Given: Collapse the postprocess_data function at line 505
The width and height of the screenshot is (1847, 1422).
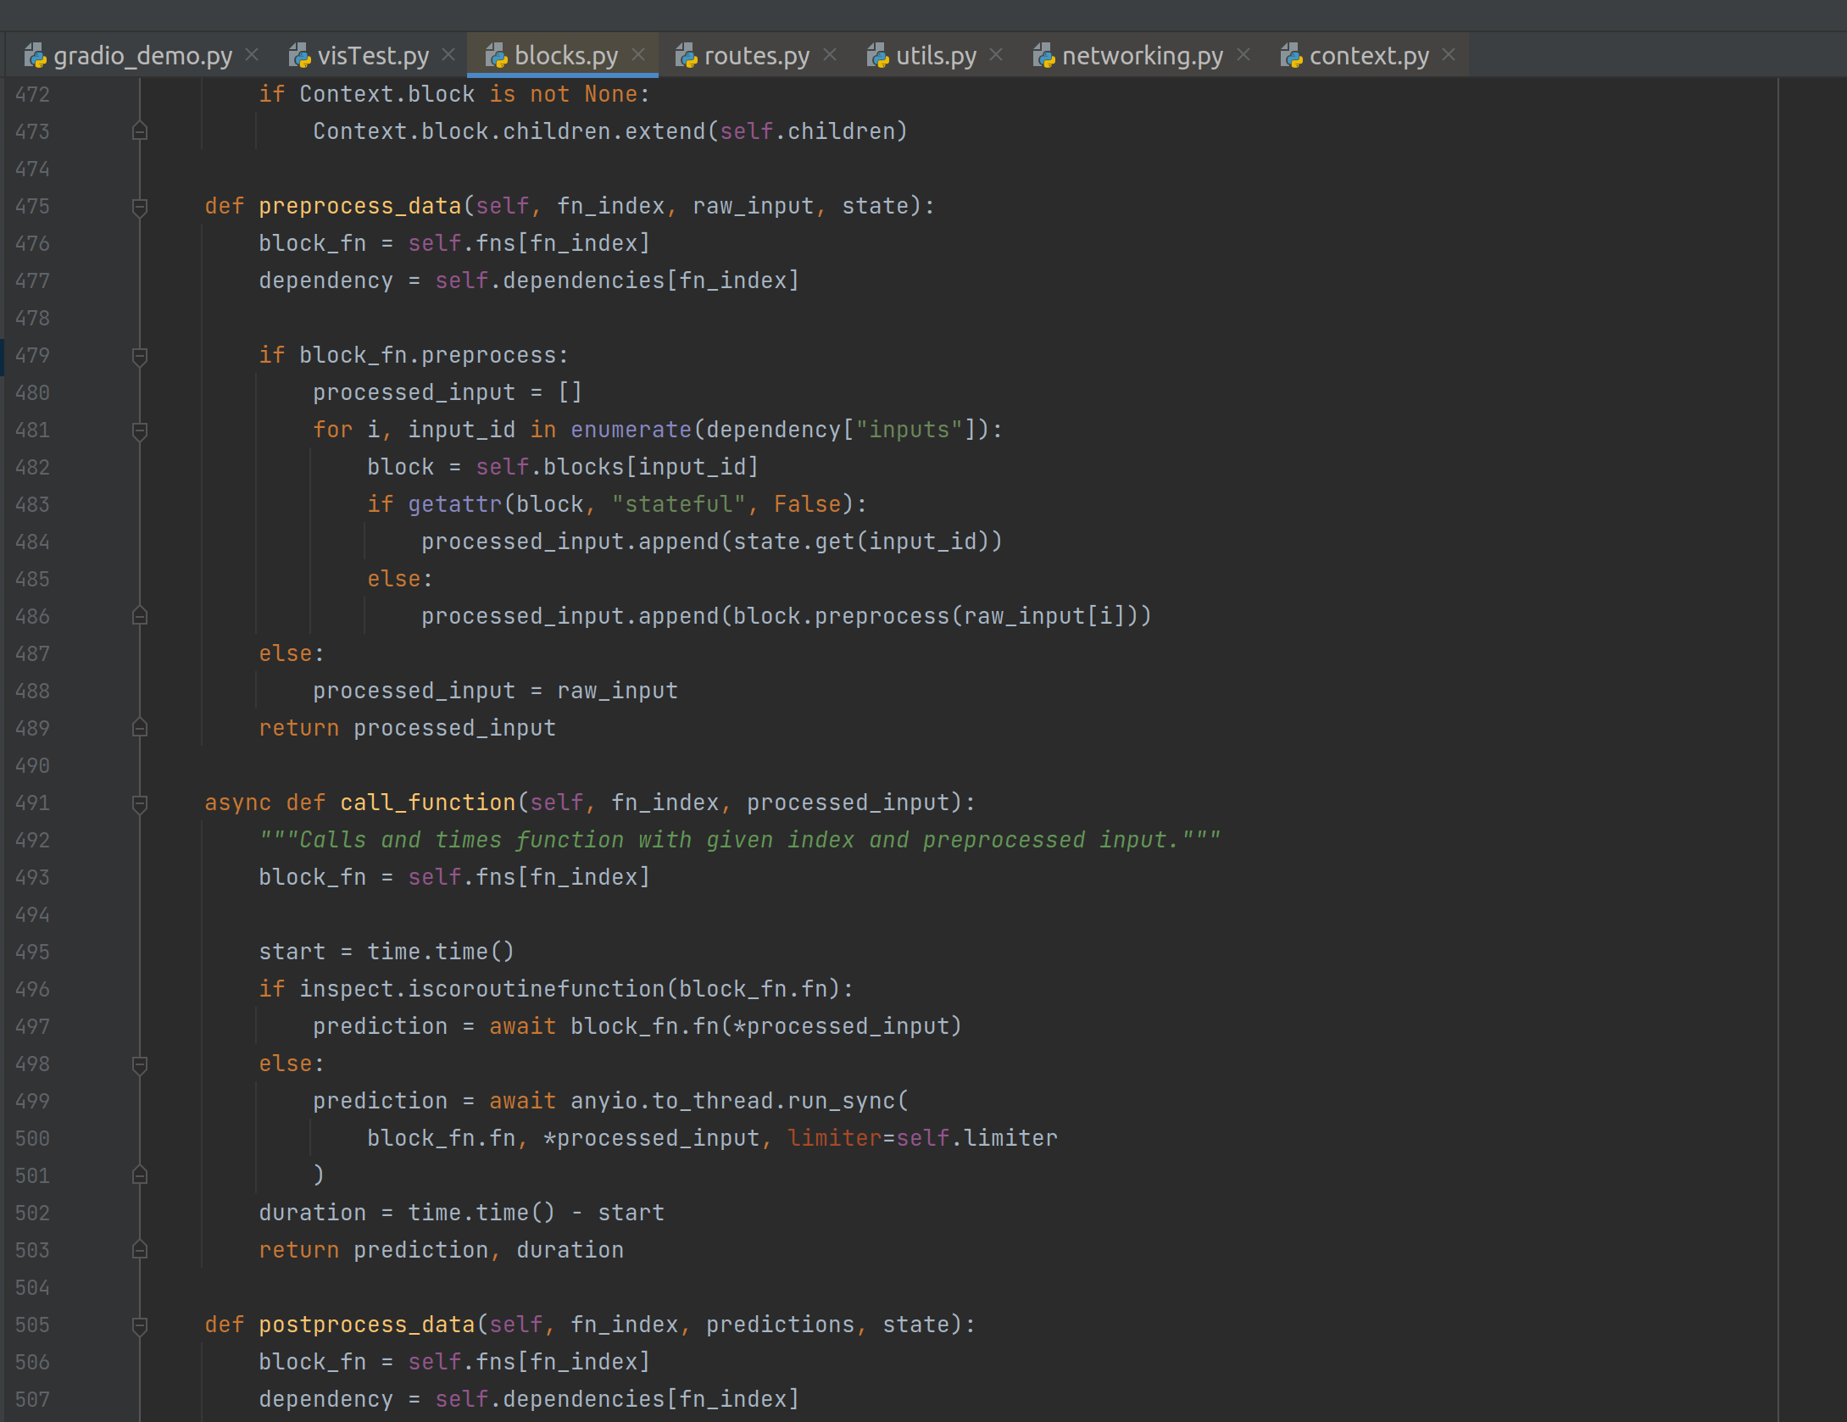Looking at the screenshot, I should 140,1325.
